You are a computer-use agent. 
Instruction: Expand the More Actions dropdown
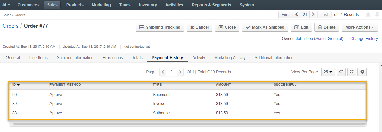point(359,27)
